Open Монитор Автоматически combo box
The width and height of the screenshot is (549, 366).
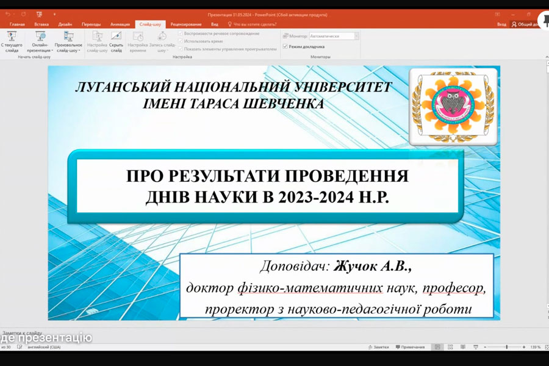coord(334,36)
